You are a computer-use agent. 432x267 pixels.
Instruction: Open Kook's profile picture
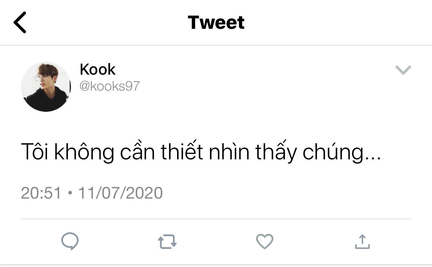[46, 87]
